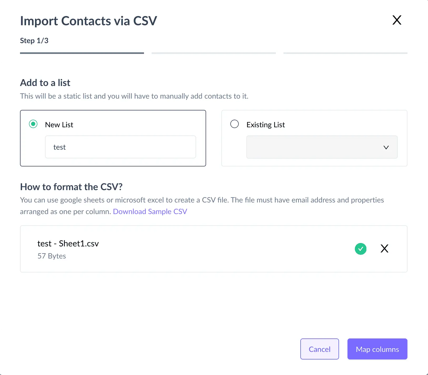Click the third step progress bar
The image size is (428, 375).
(x=345, y=53)
